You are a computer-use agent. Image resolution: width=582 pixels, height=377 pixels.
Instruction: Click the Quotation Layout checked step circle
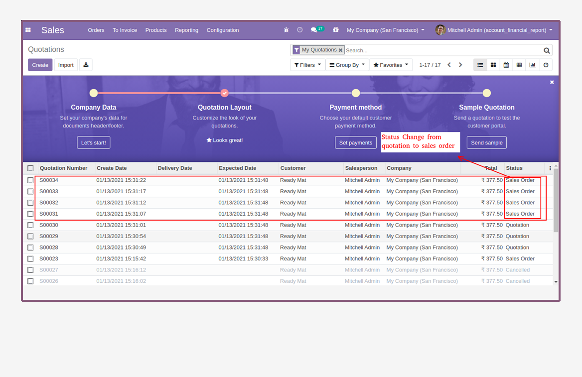coord(225,93)
